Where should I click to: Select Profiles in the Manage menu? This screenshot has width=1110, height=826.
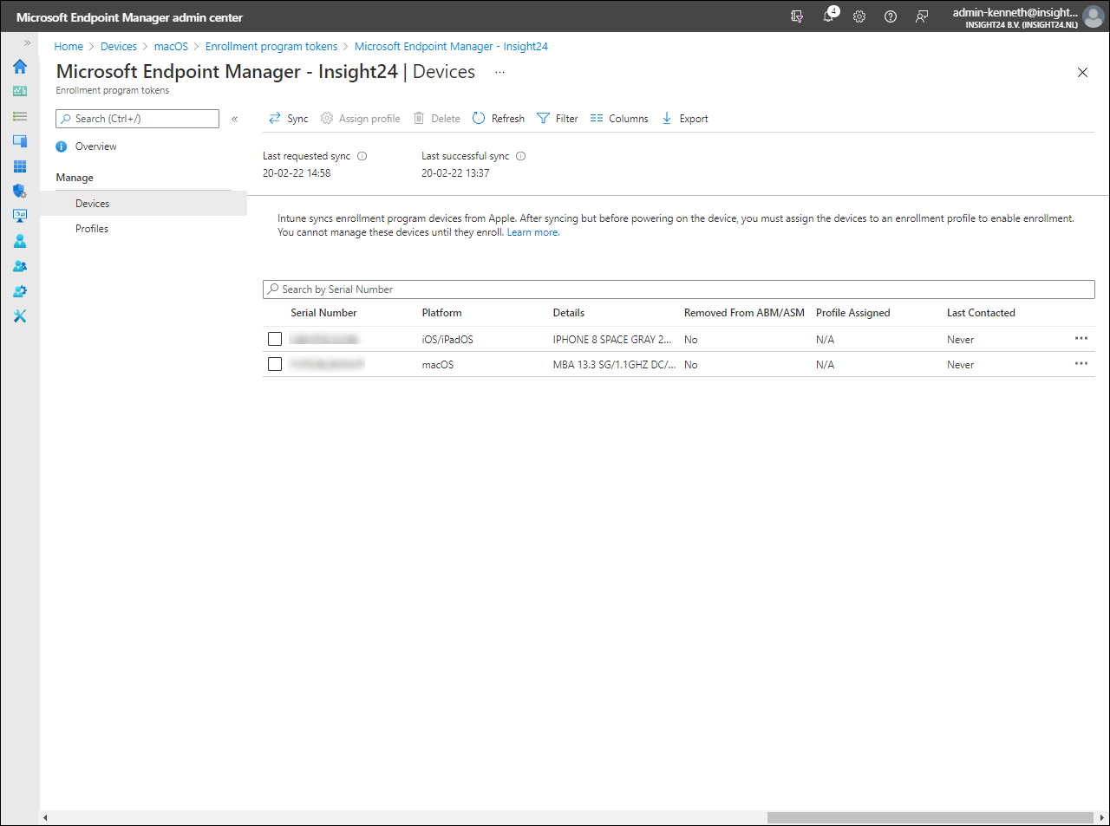[x=92, y=229]
